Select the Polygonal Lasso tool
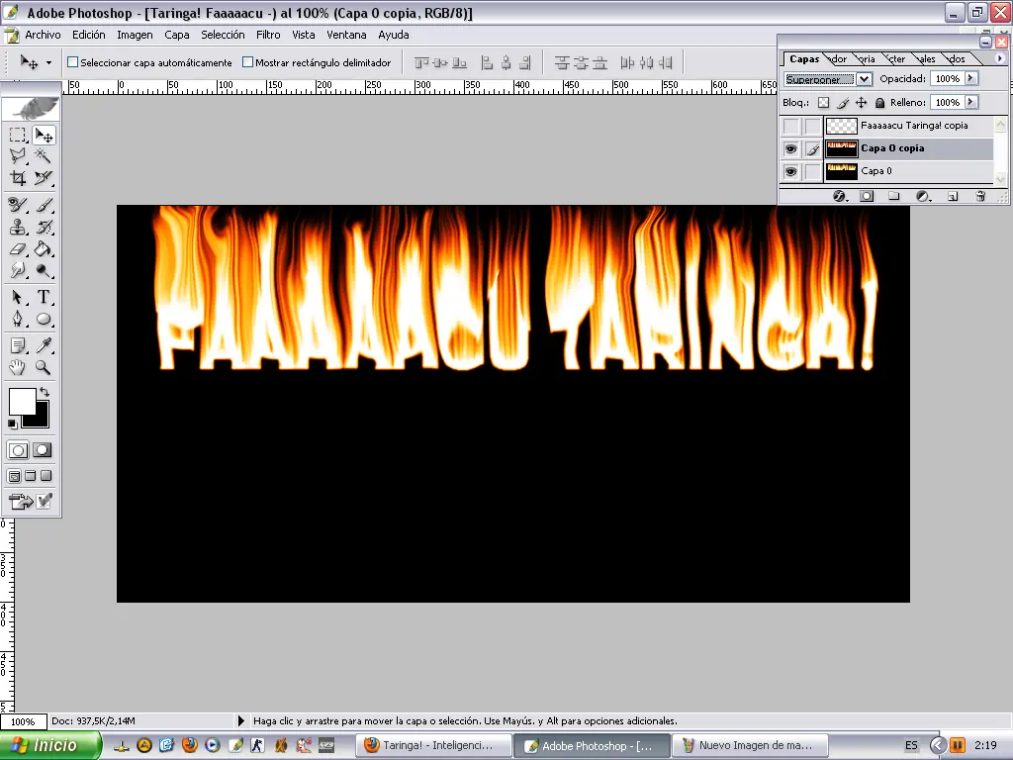1013x760 pixels. tap(18, 155)
